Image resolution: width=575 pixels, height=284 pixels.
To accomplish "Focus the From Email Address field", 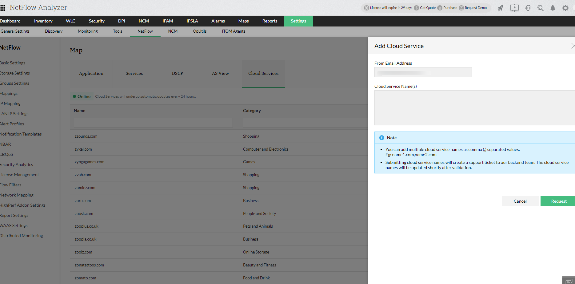I will (423, 72).
